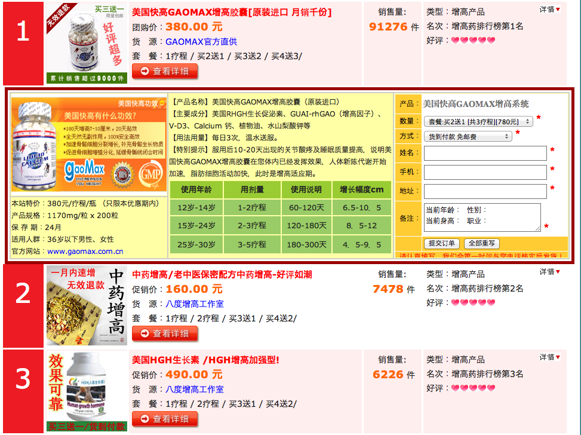The height and width of the screenshot is (435, 581).
Task: Click sales figure 7478 件
Action: click(x=394, y=289)
